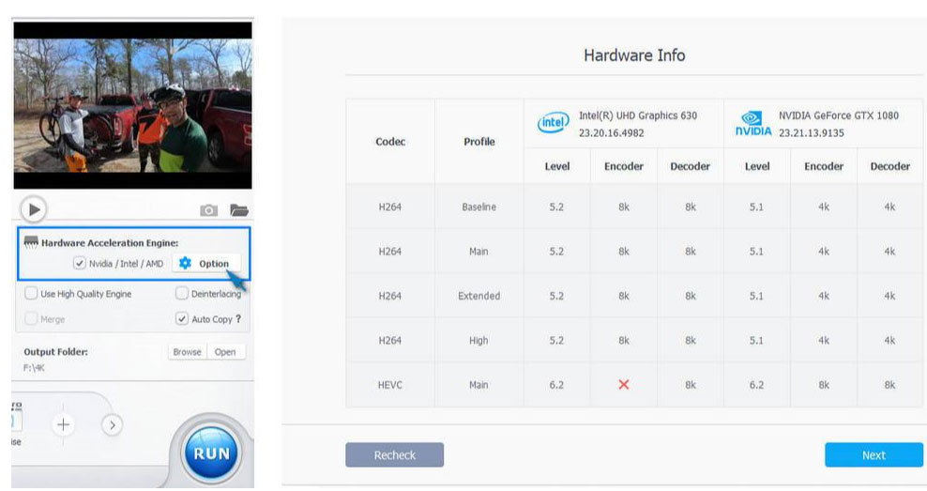Image resolution: width=927 pixels, height=491 pixels.
Task: Open the Auto Copy help question mark
Action: (x=238, y=318)
